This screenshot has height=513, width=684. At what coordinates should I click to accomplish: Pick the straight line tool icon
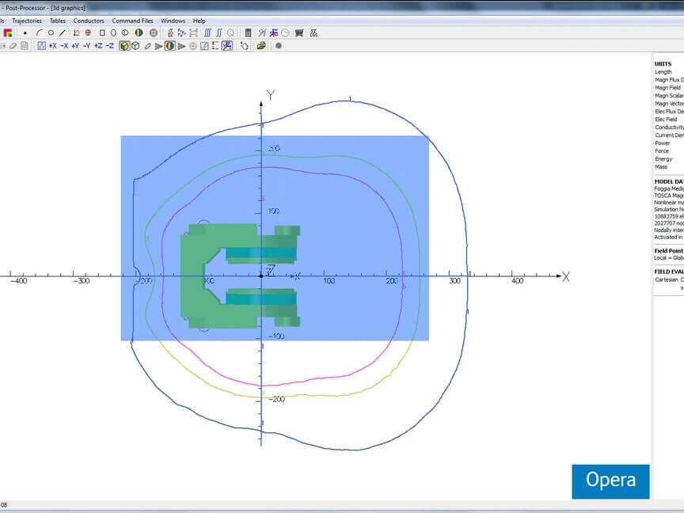coord(63,33)
